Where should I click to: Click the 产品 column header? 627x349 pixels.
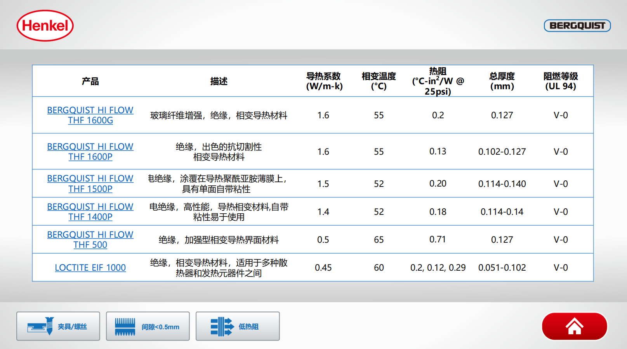[x=90, y=81]
